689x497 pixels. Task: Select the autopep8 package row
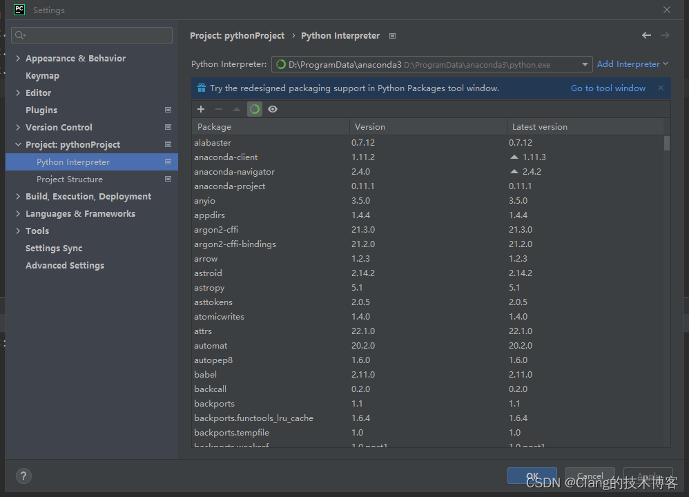tap(428, 360)
